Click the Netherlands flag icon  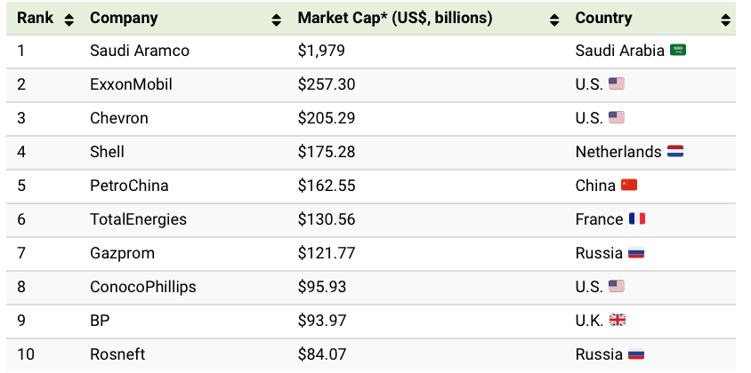[x=675, y=151]
